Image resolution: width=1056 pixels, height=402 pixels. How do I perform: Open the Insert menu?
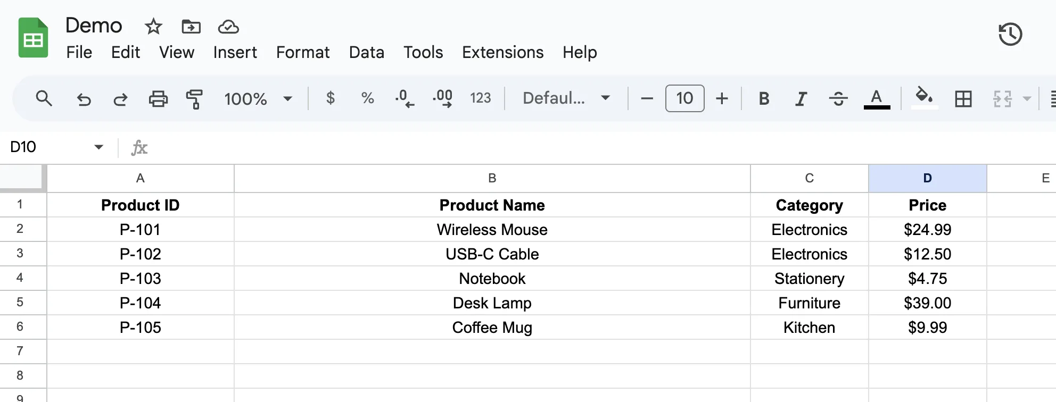pyautogui.click(x=235, y=52)
